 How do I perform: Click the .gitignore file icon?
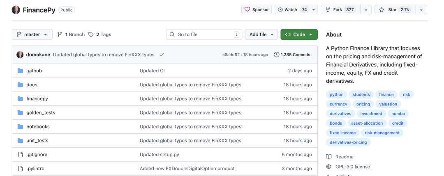[x=20, y=155]
